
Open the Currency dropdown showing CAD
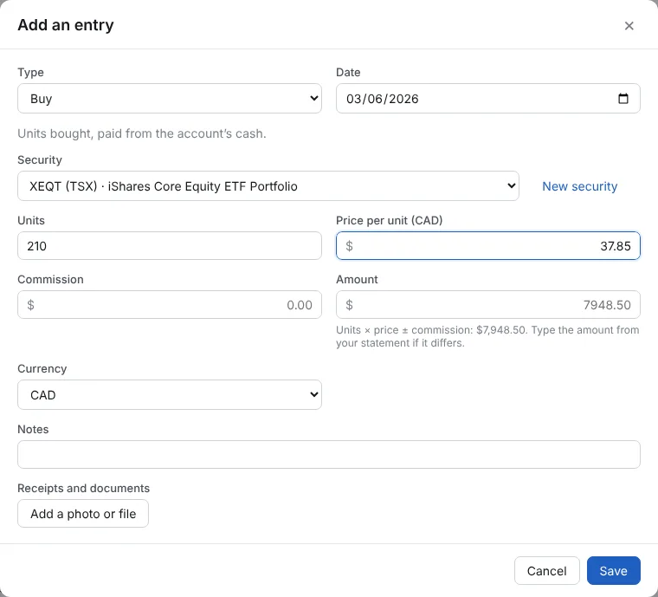pos(170,394)
